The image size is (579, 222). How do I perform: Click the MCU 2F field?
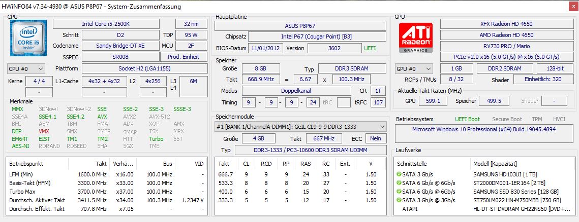[x=191, y=46]
